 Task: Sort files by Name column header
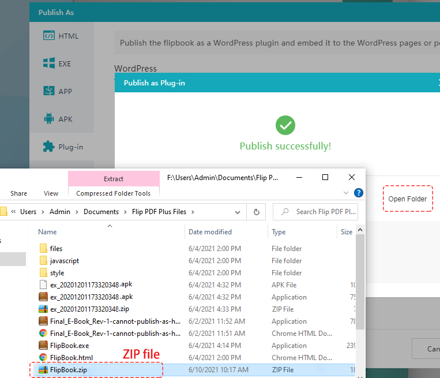(47, 232)
